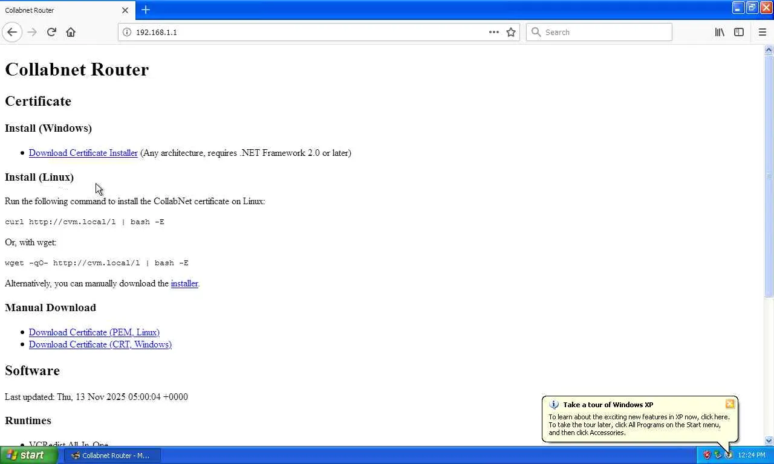This screenshot has width=774, height=464.
Task: Restore down the Firefox window
Action: pos(752,8)
